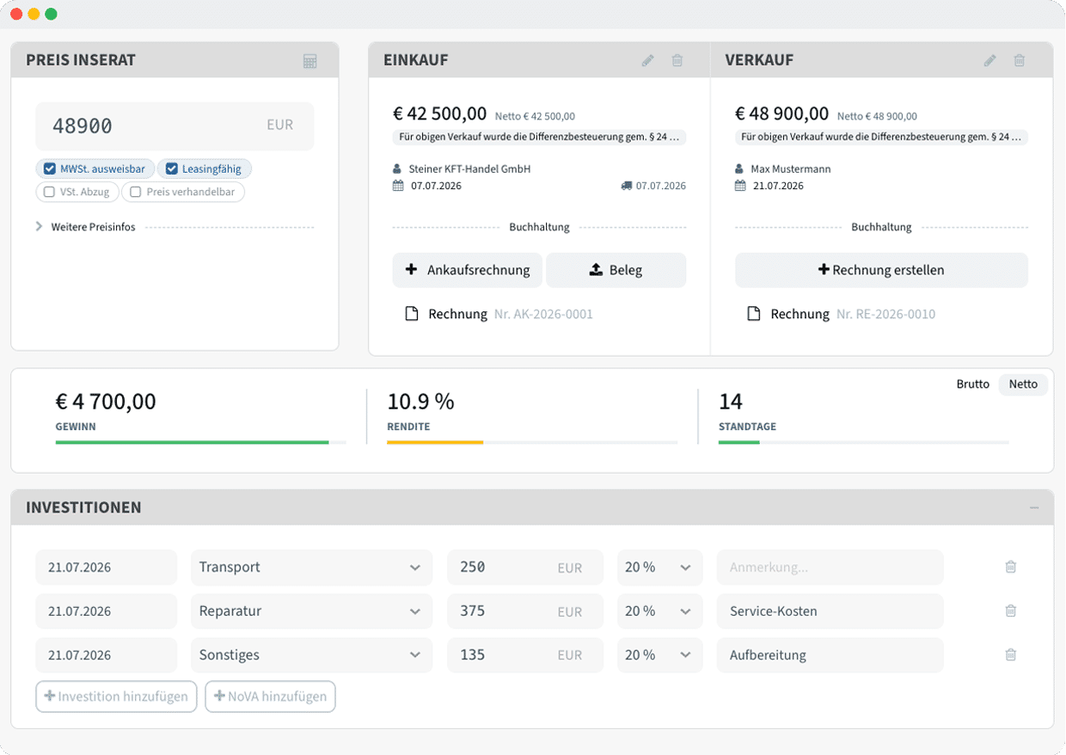Open tax rate dropdown in Transport row
1066x755 pixels.
pyautogui.click(x=659, y=568)
